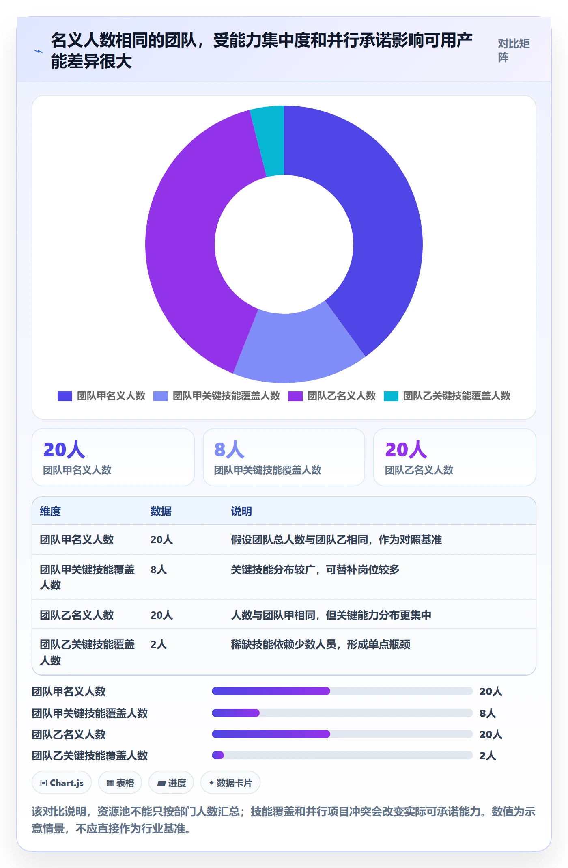Image resolution: width=568 pixels, height=868 pixels.
Task: Click the icon in the 进度 tag
Action: coord(161,784)
